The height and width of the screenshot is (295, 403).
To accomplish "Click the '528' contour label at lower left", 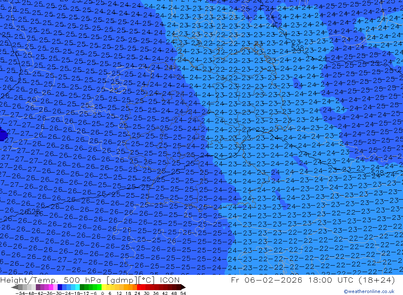I will click(x=34, y=212).
